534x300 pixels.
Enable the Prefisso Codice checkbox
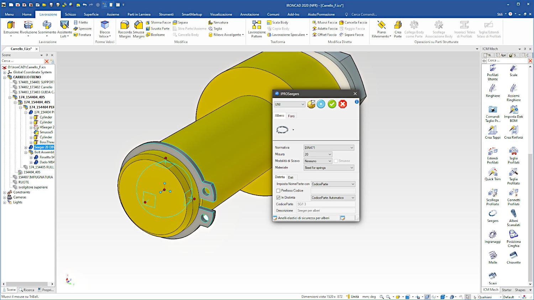click(278, 191)
